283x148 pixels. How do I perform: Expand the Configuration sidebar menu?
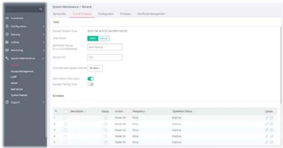coord(43,26)
